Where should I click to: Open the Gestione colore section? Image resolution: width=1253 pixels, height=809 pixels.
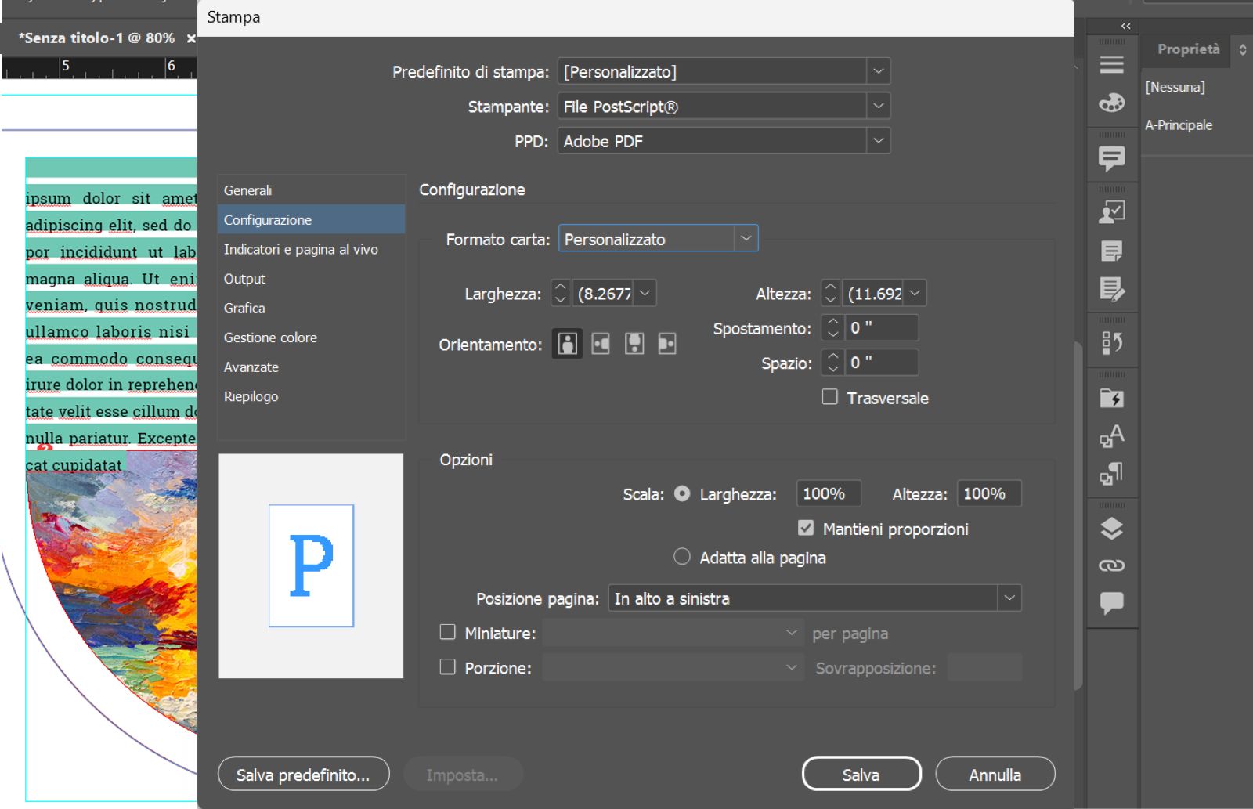click(311, 338)
